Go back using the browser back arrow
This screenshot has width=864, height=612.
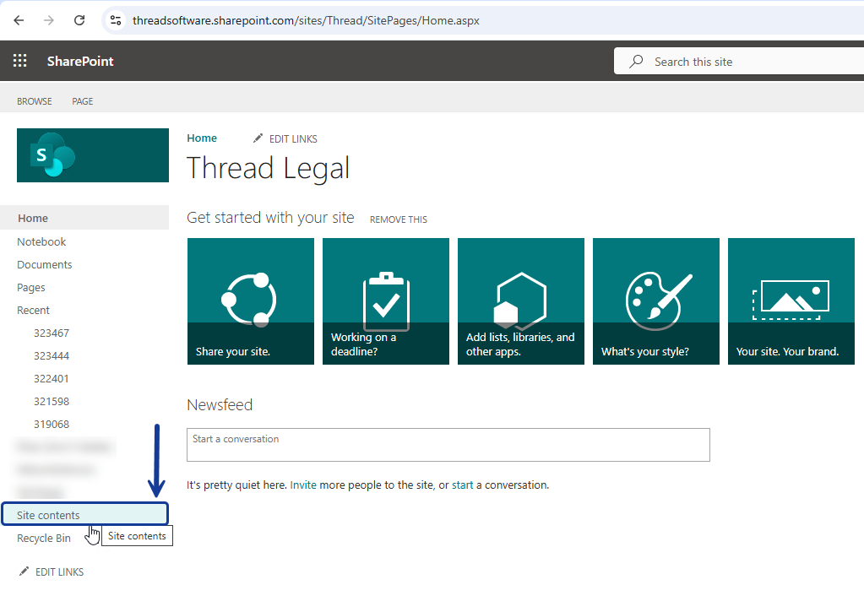[19, 20]
